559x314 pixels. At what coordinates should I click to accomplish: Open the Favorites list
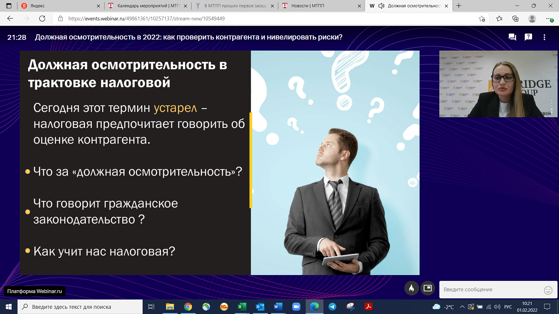[x=499, y=19]
